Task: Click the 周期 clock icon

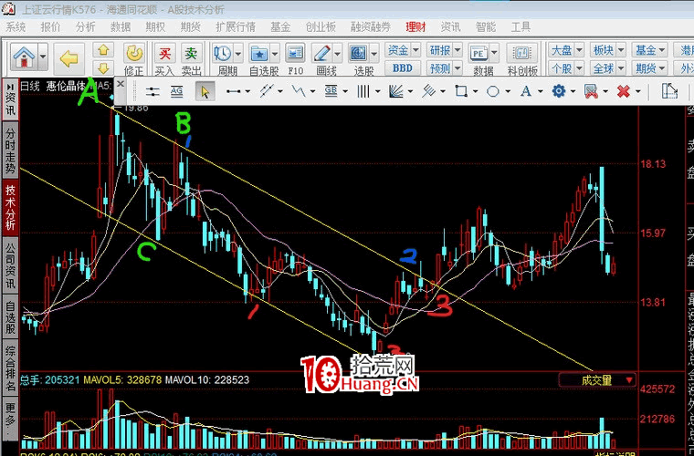Action: point(223,54)
